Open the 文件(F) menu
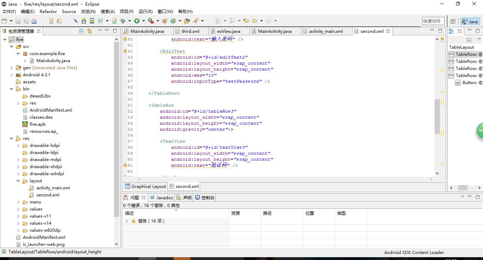The width and height of the screenshot is (483, 260). [9, 11]
